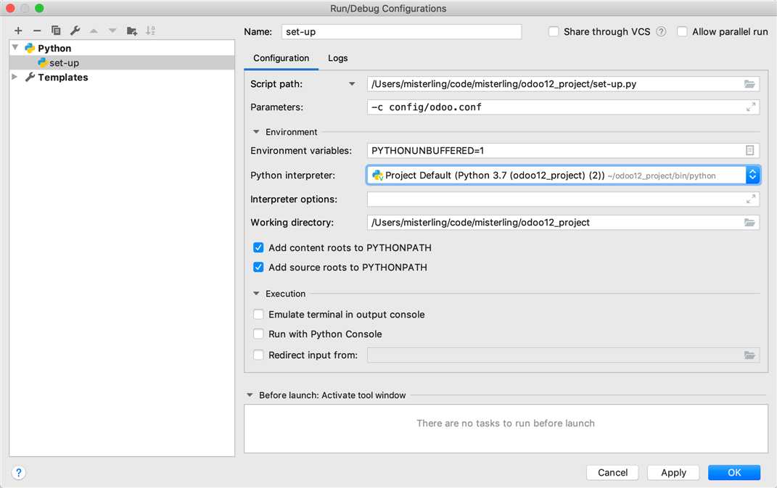The width and height of the screenshot is (777, 488).
Task: Create new folder with the folder icon
Action: (x=132, y=30)
